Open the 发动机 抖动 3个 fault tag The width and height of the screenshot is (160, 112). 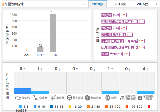coord(114,15)
